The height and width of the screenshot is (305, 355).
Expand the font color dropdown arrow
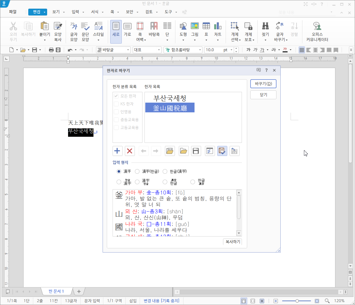291,50
